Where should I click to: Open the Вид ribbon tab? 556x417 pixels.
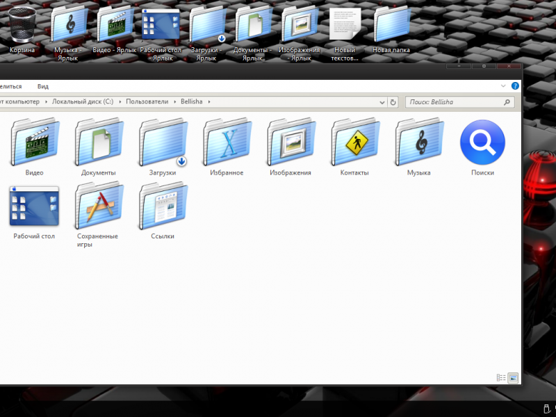pyautogui.click(x=43, y=86)
